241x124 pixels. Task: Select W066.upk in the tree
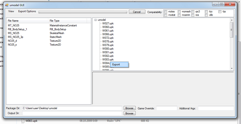(108, 34)
